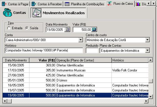Open the calendar picker for Data Movimento
The width and height of the screenshot is (157, 107).
tap(67, 29)
